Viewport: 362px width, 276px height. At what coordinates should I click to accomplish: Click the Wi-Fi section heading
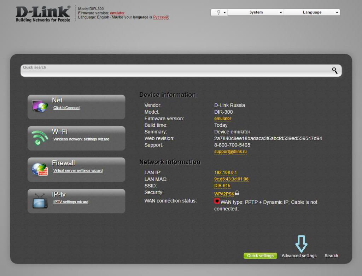tap(60, 131)
